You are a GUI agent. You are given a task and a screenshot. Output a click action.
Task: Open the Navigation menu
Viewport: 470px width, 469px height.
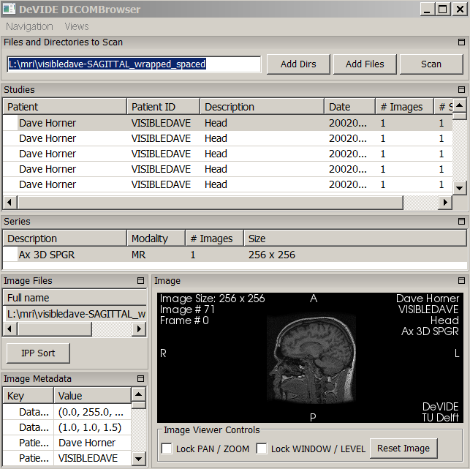29,26
